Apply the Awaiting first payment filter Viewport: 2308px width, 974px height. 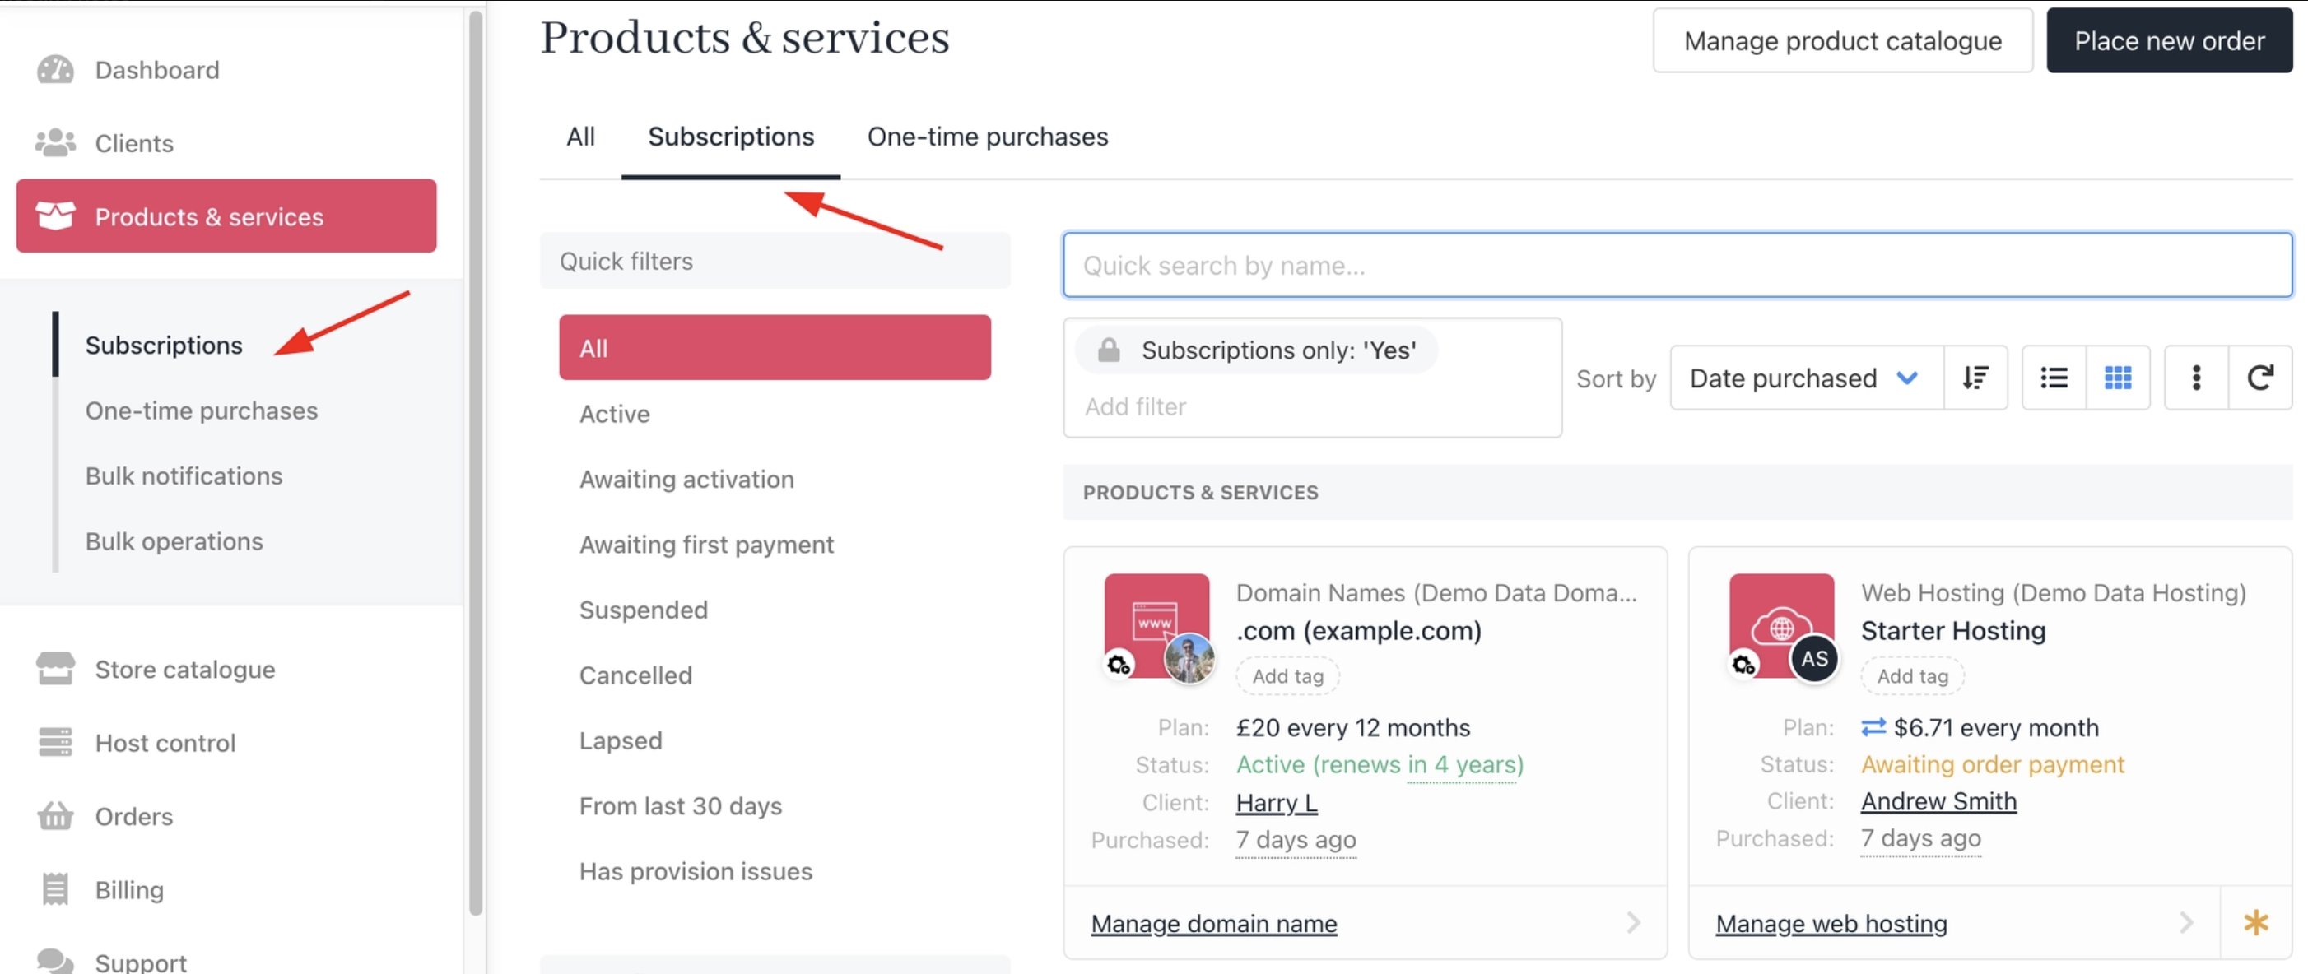click(706, 545)
